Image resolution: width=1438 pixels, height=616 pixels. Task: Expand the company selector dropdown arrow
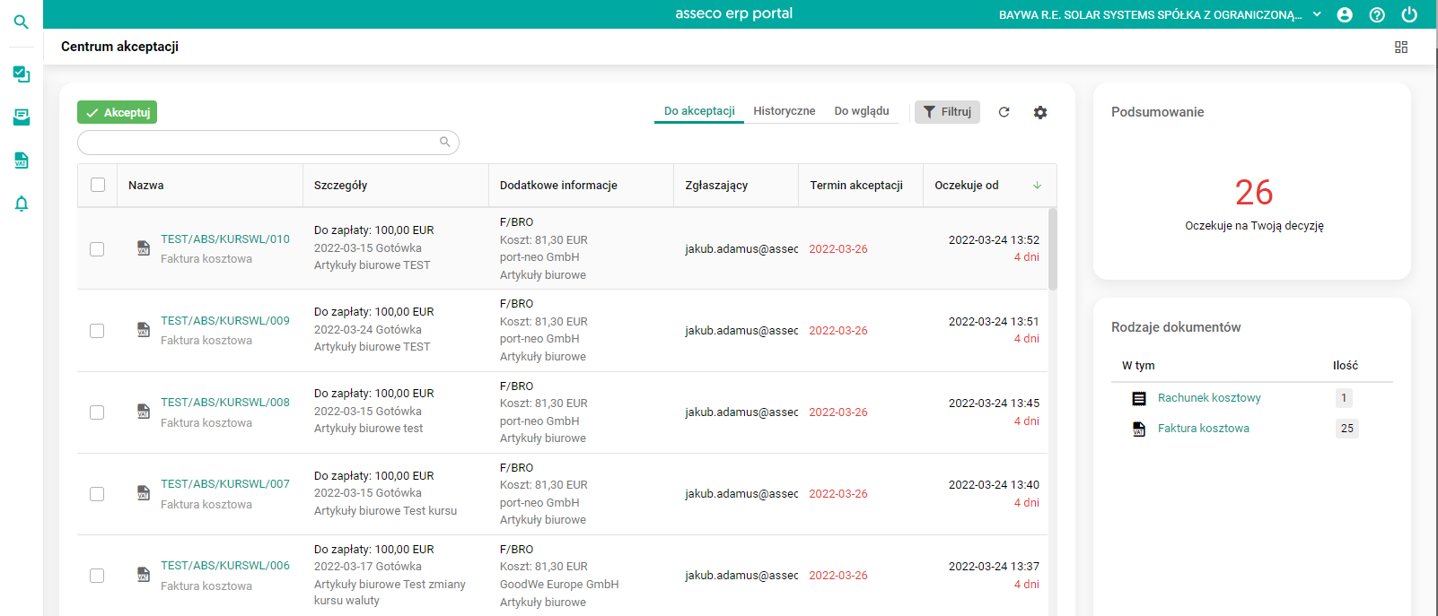point(1317,14)
